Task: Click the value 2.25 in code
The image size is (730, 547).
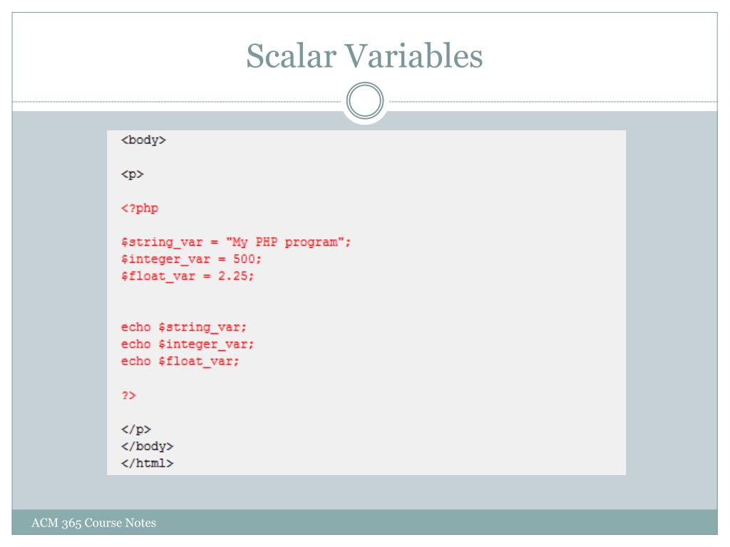Action: pos(233,276)
